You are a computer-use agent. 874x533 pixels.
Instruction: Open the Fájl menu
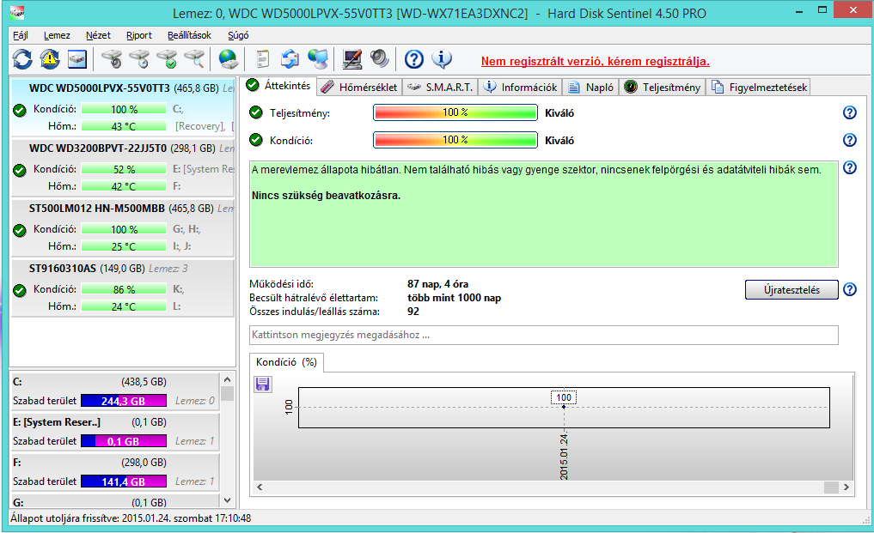tap(20, 35)
